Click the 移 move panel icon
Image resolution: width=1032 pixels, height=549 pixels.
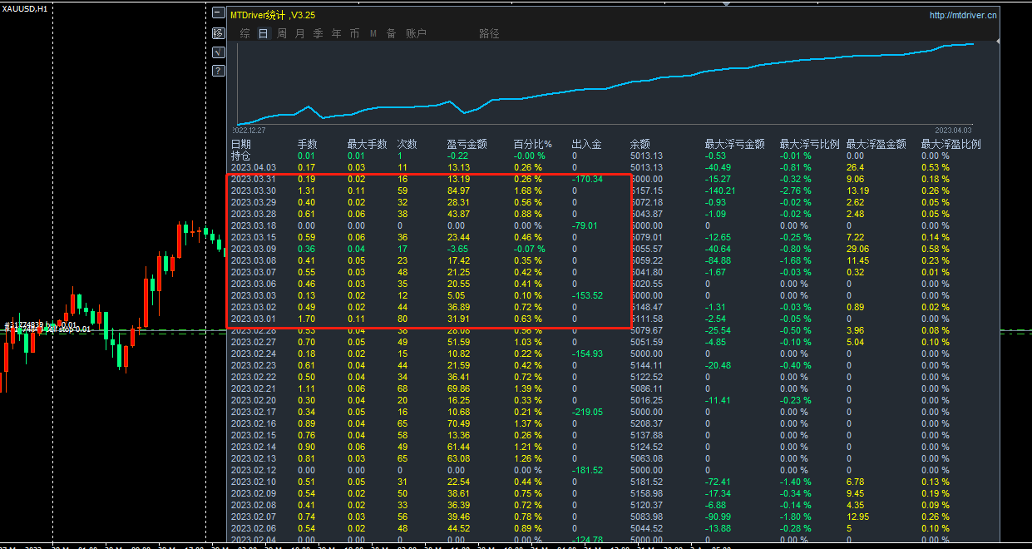pos(218,33)
